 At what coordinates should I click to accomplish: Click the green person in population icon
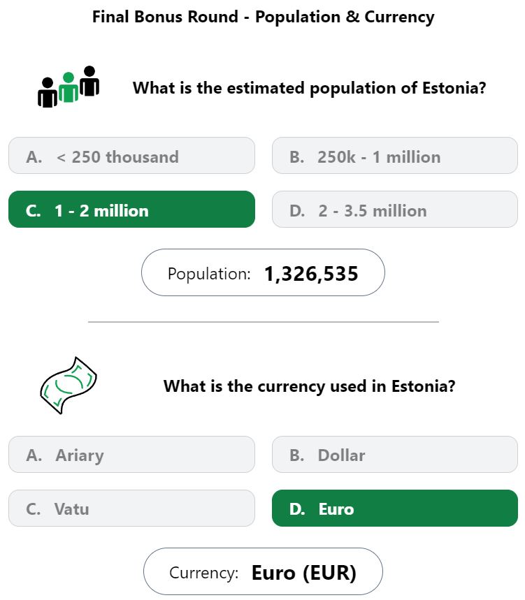coord(69,87)
